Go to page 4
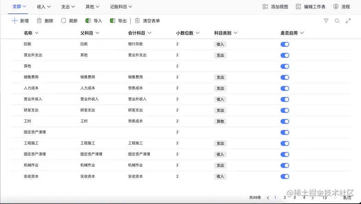361x204 pixels. (304, 198)
